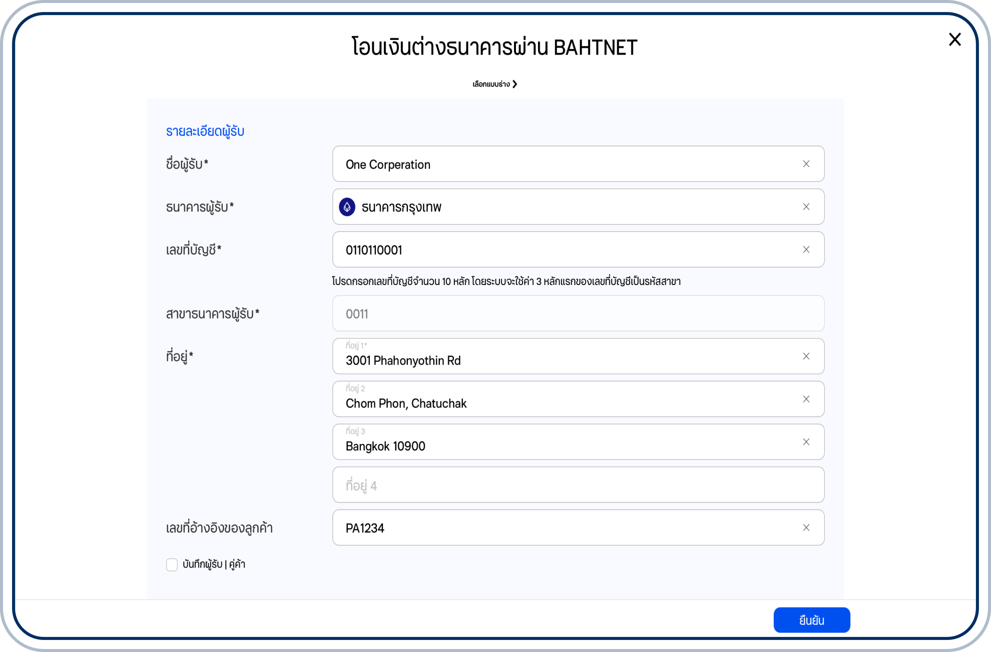The height and width of the screenshot is (652, 991).
Task: Tick the save recipient/partner checkbox
Action: 172,565
